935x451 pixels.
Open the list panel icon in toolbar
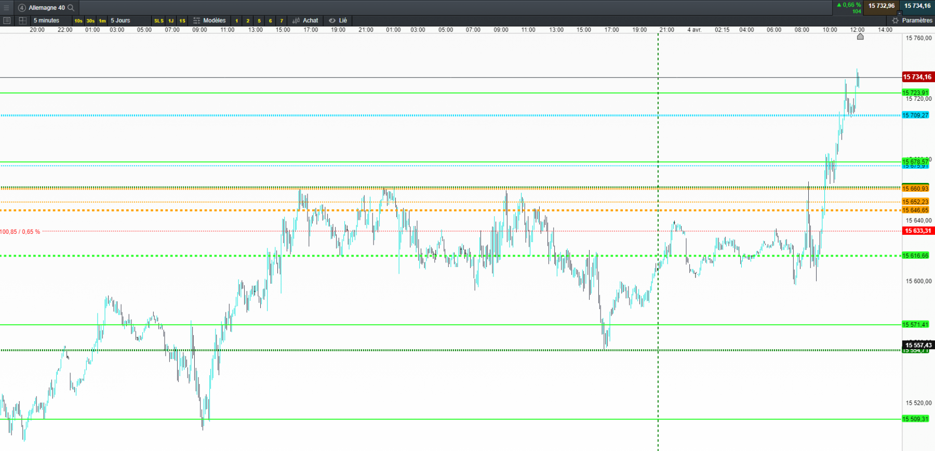(7, 20)
